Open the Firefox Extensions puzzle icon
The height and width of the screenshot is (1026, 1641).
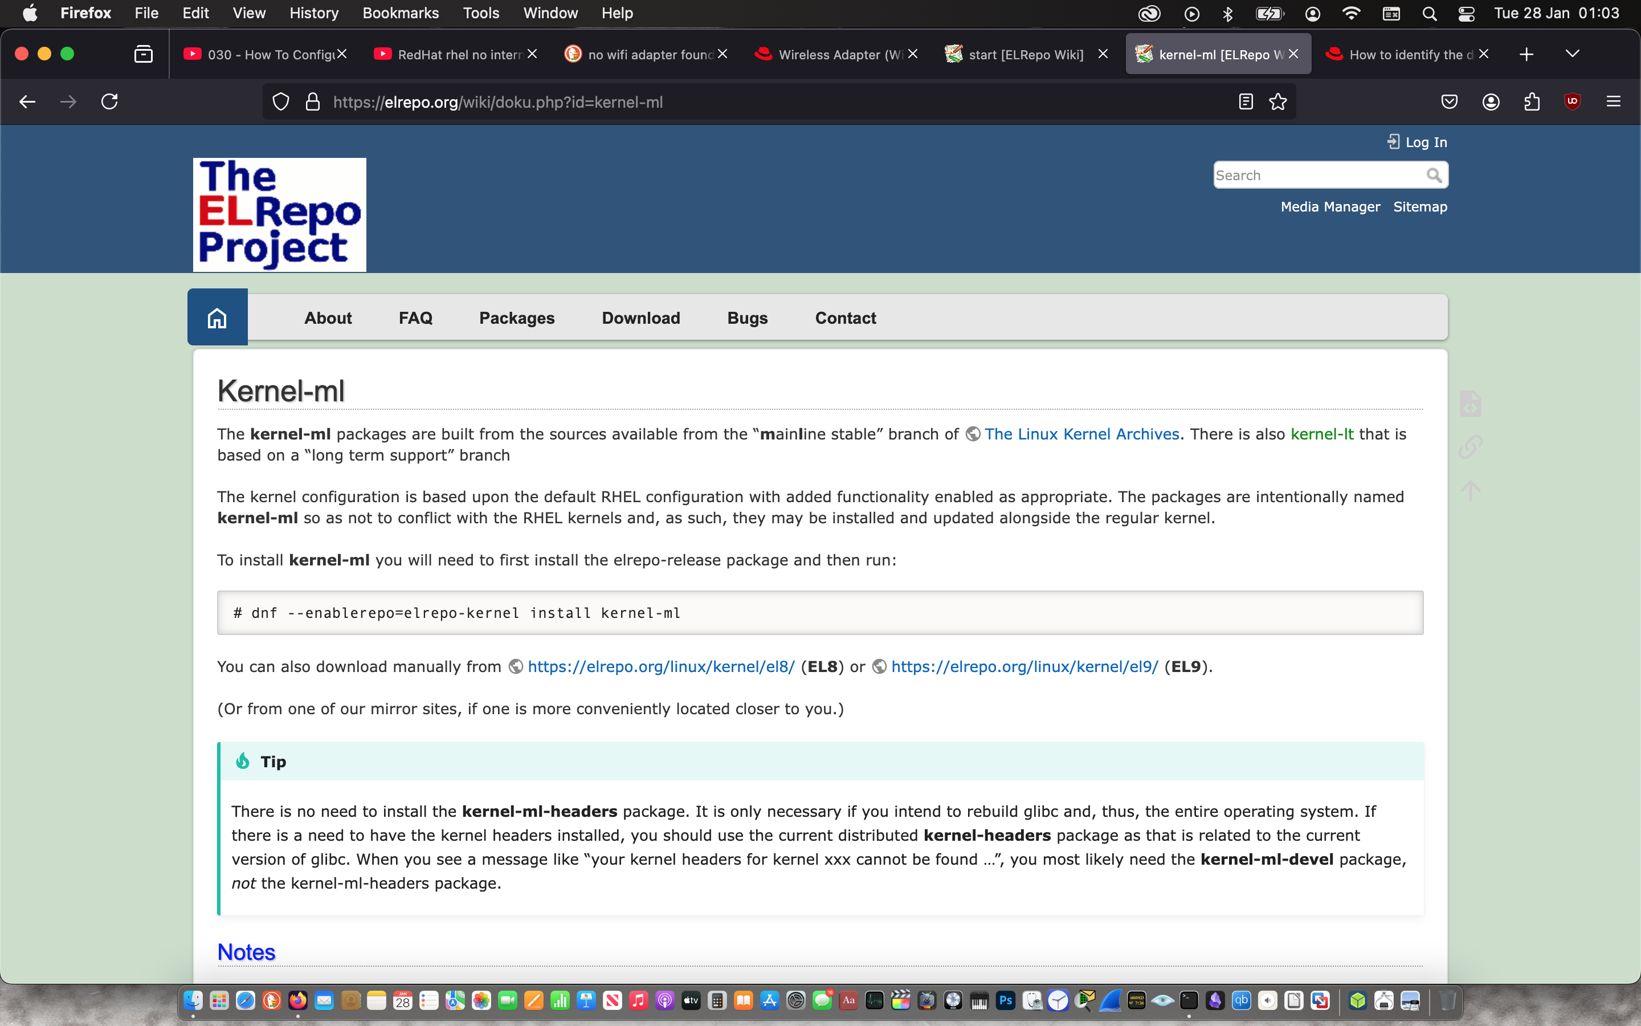(1531, 102)
